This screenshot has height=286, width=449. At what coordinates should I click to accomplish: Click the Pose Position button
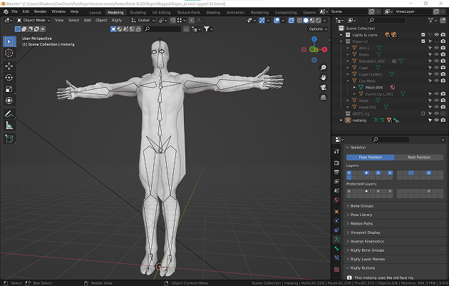(370, 157)
